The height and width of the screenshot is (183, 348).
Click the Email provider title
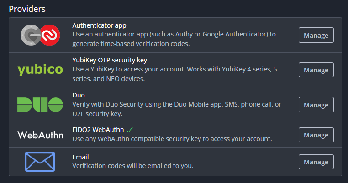pyautogui.click(x=80, y=157)
